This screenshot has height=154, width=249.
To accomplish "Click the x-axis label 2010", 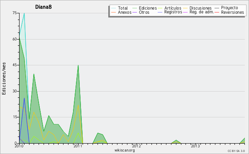I will (x=19, y=146).
